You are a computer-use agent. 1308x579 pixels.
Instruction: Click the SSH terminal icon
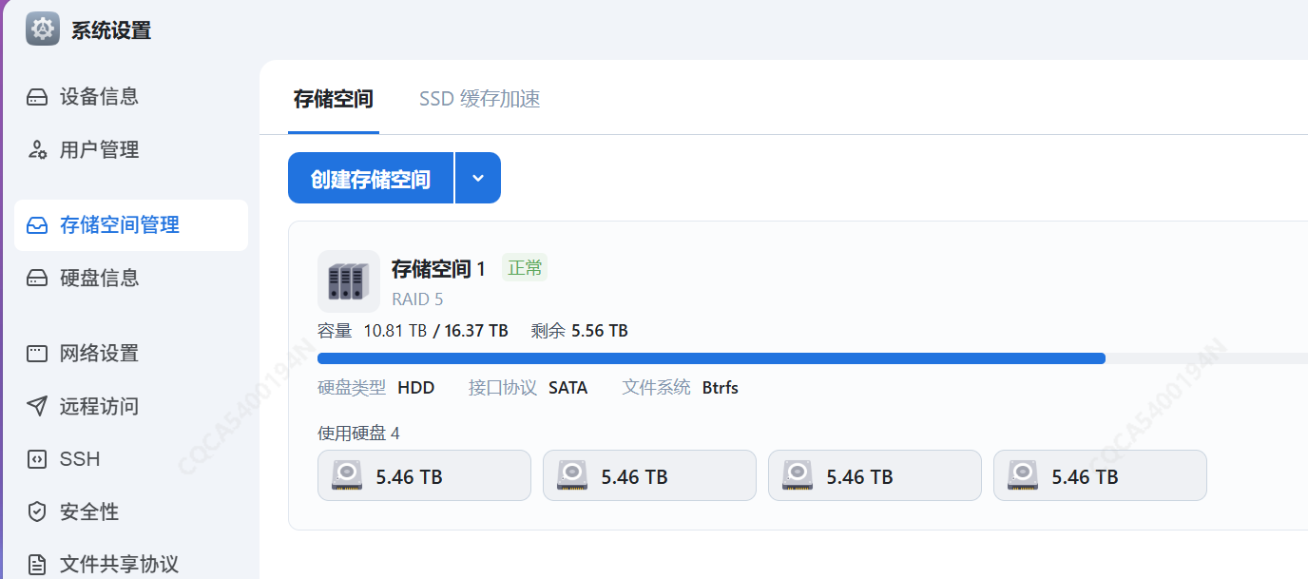[x=37, y=459]
